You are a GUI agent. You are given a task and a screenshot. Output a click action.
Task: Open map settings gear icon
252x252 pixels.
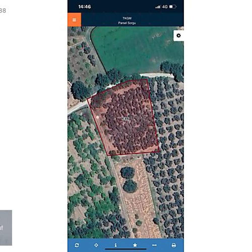[x=179, y=36]
